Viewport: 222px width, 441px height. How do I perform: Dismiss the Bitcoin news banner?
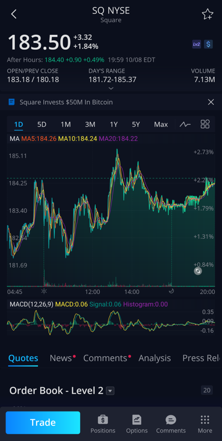(211, 102)
